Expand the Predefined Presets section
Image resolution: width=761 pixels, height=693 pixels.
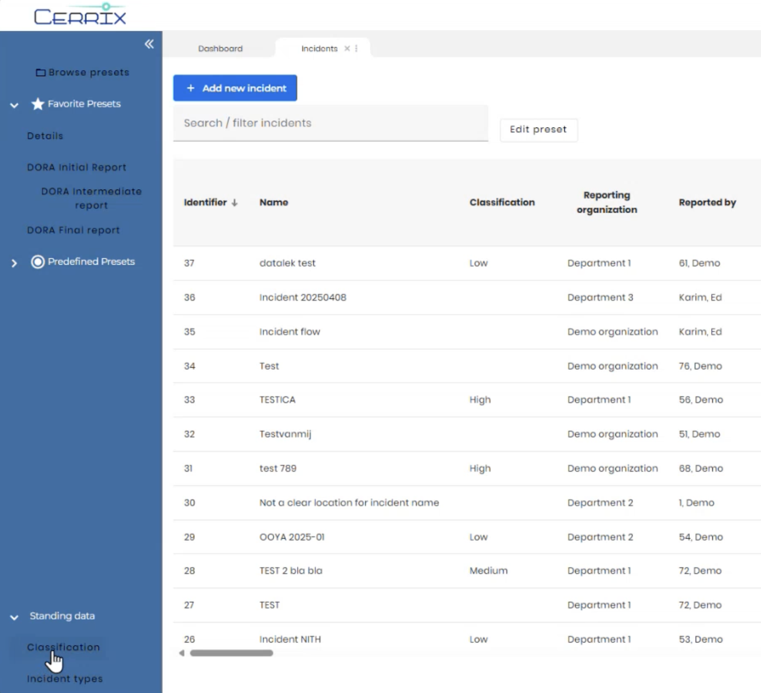[14, 263]
